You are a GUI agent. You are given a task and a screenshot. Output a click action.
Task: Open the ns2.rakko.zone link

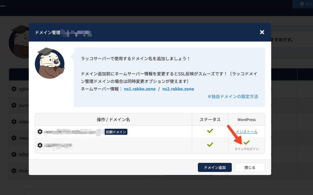click(178, 89)
